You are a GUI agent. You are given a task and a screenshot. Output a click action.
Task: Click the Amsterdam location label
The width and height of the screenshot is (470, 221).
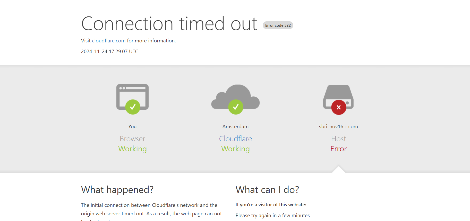click(x=235, y=126)
